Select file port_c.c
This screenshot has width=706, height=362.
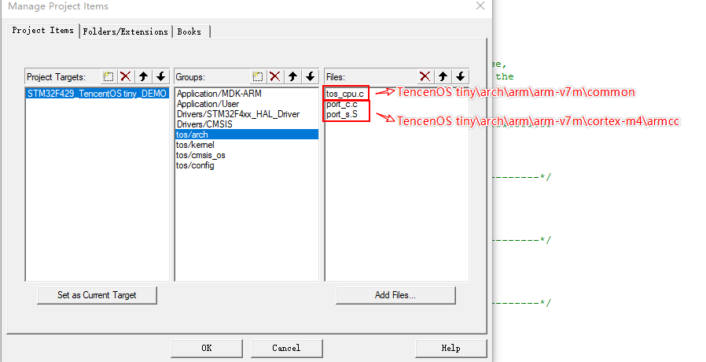point(342,104)
